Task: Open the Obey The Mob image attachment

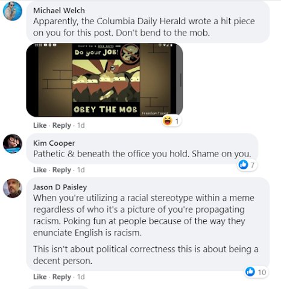Action: (104, 80)
